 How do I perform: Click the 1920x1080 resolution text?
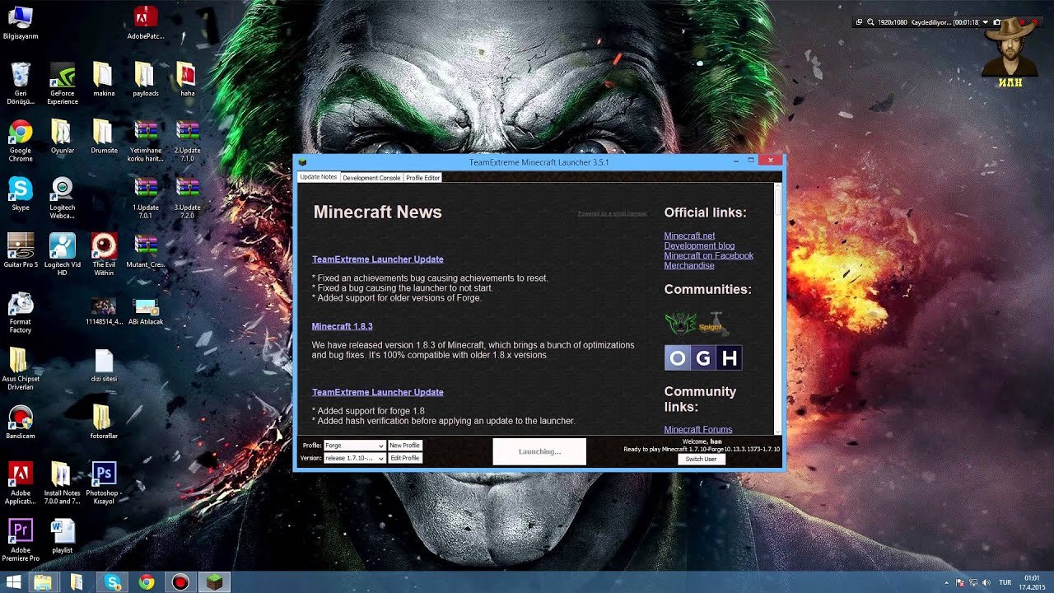pyautogui.click(x=893, y=22)
